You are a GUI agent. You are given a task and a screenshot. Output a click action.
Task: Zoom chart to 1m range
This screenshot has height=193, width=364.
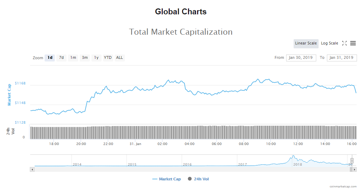(x=73, y=58)
